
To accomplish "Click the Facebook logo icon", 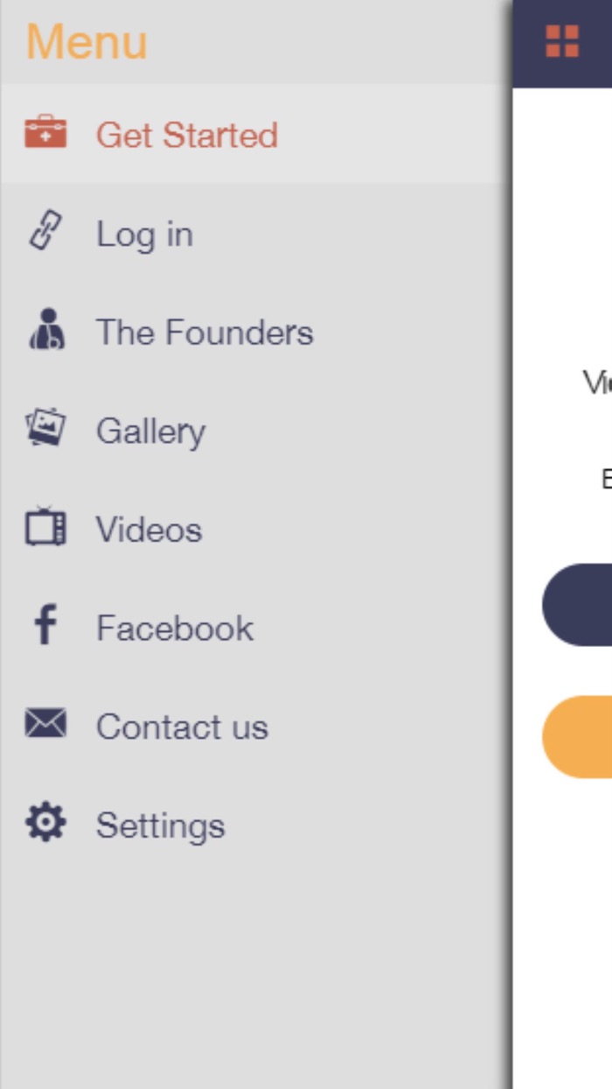I will pyautogui.click(x=45, y=627).
